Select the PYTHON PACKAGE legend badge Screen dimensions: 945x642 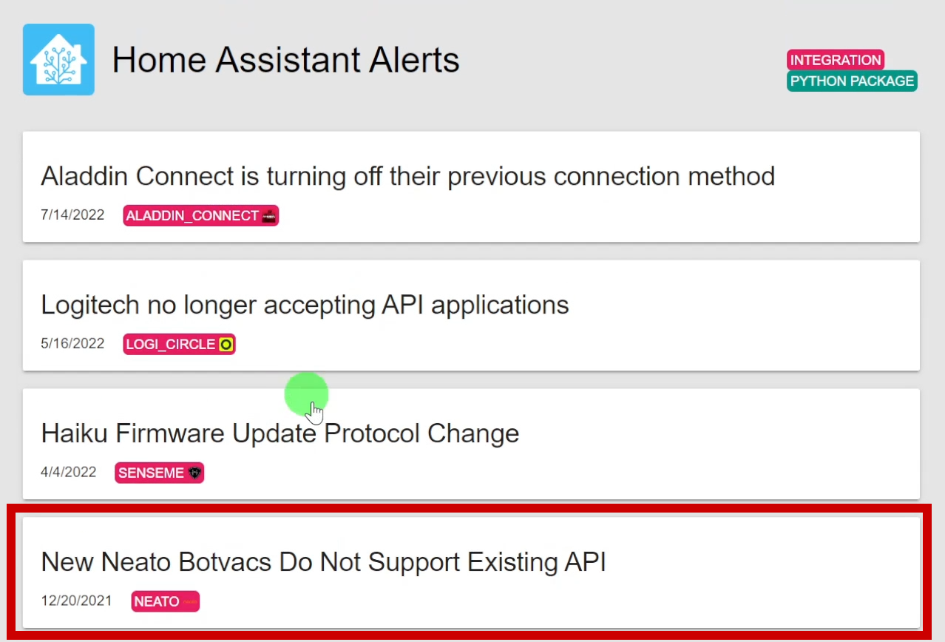click(852, 81)
